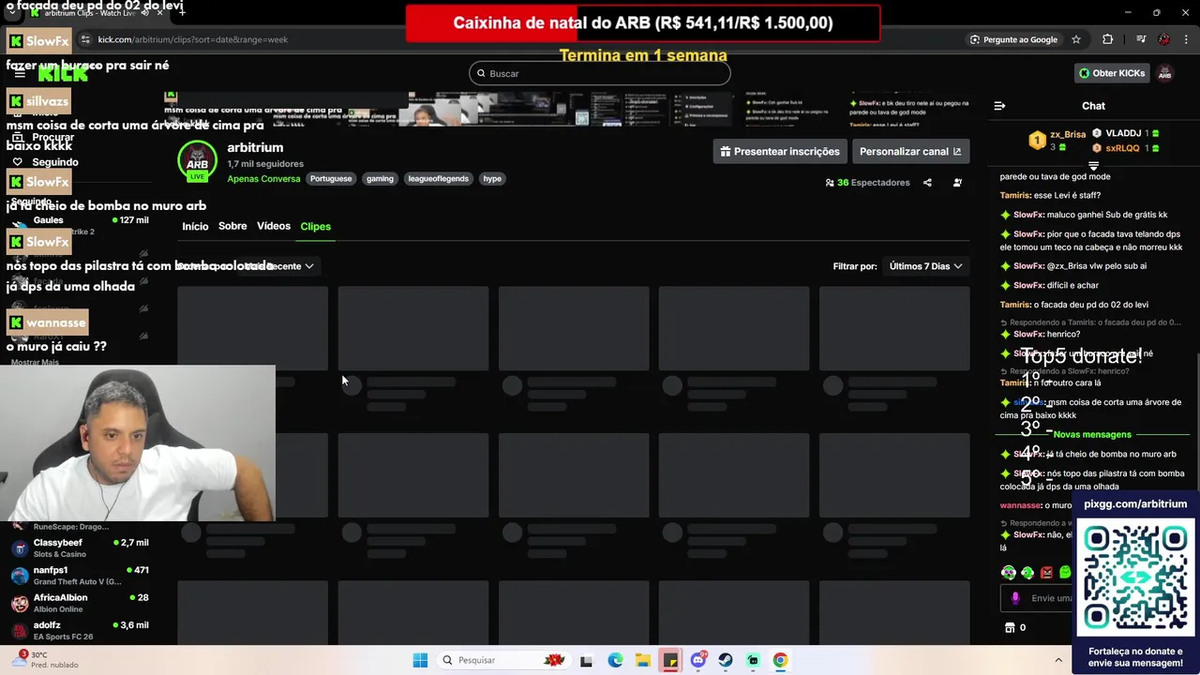Open the gaming tag

(380, 178)
